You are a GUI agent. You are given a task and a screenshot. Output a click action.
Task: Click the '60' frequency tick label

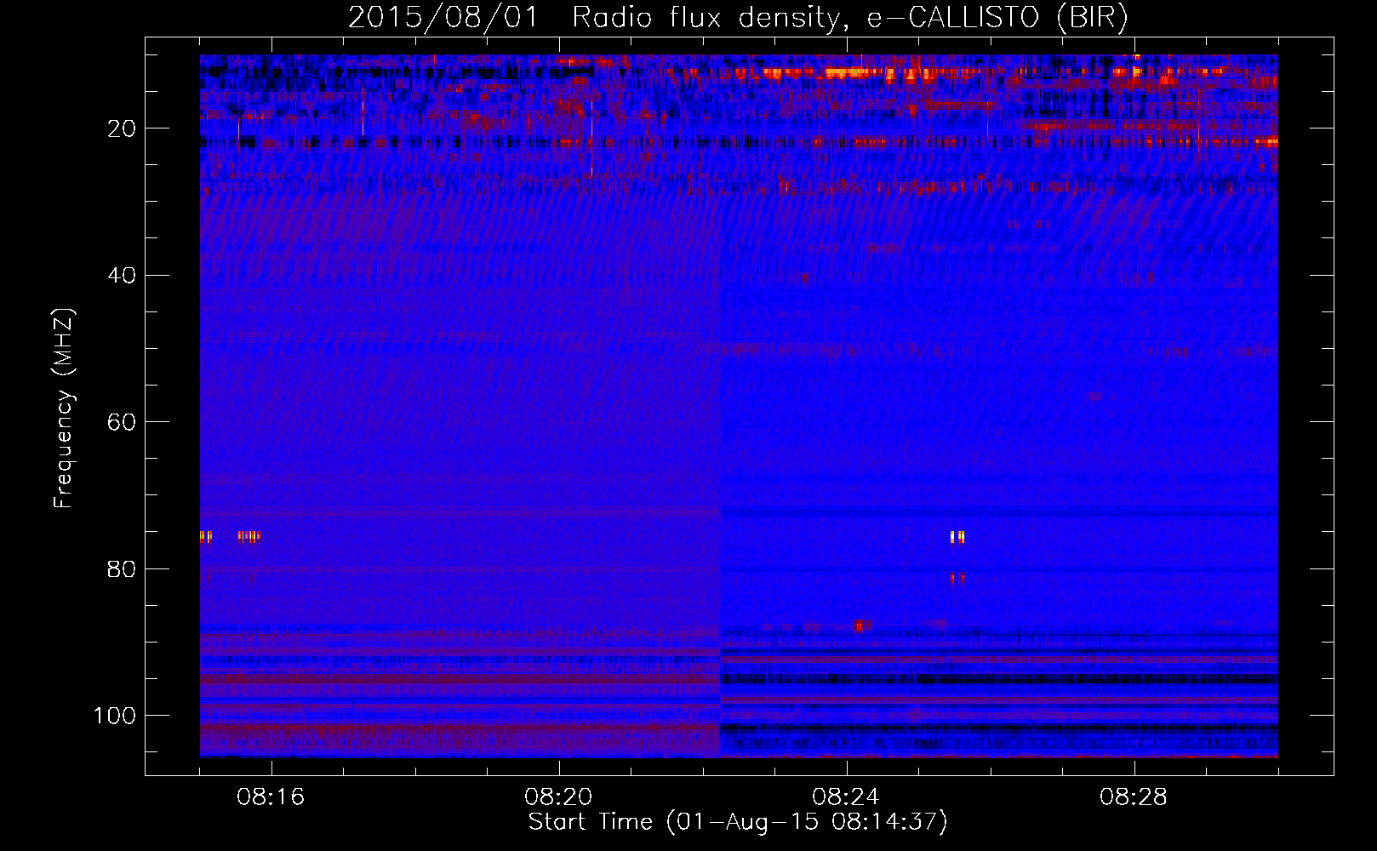[122, 423]
